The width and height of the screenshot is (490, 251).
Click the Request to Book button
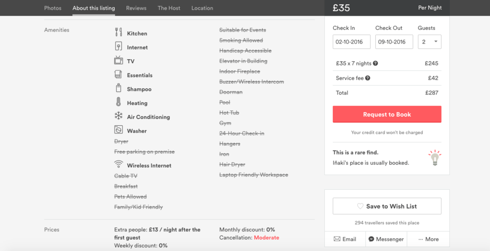click(387, 114)
